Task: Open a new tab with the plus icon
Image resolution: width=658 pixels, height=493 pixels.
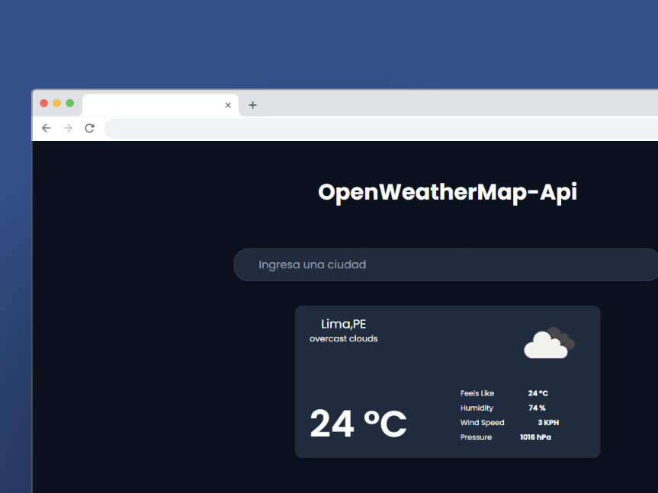Action: (x=252, y=105)
